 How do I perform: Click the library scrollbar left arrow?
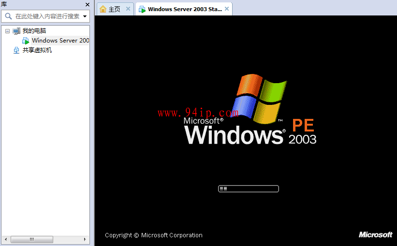click(6, 239)
